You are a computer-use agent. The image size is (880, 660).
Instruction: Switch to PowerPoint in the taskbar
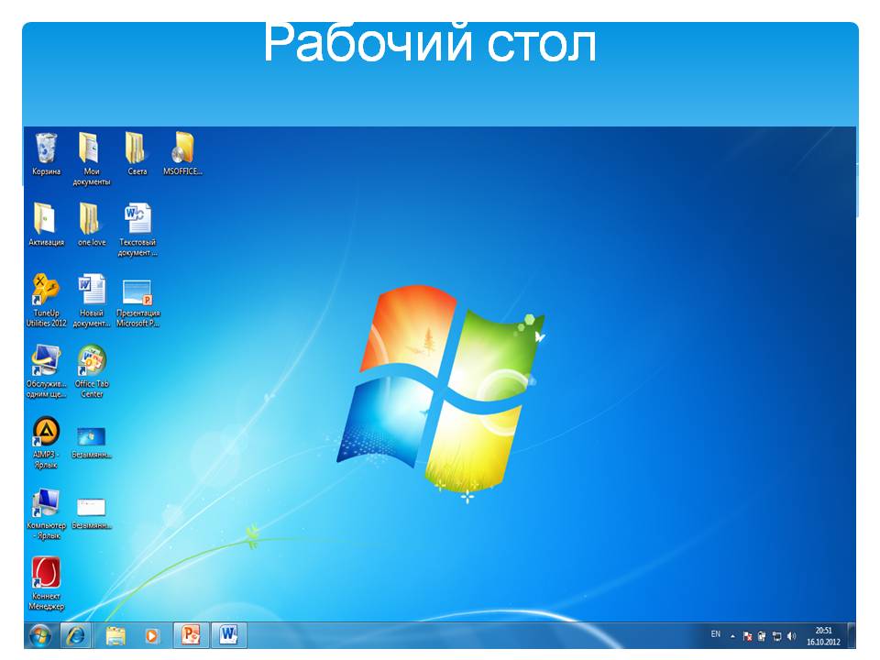click(x=191, y=634)
